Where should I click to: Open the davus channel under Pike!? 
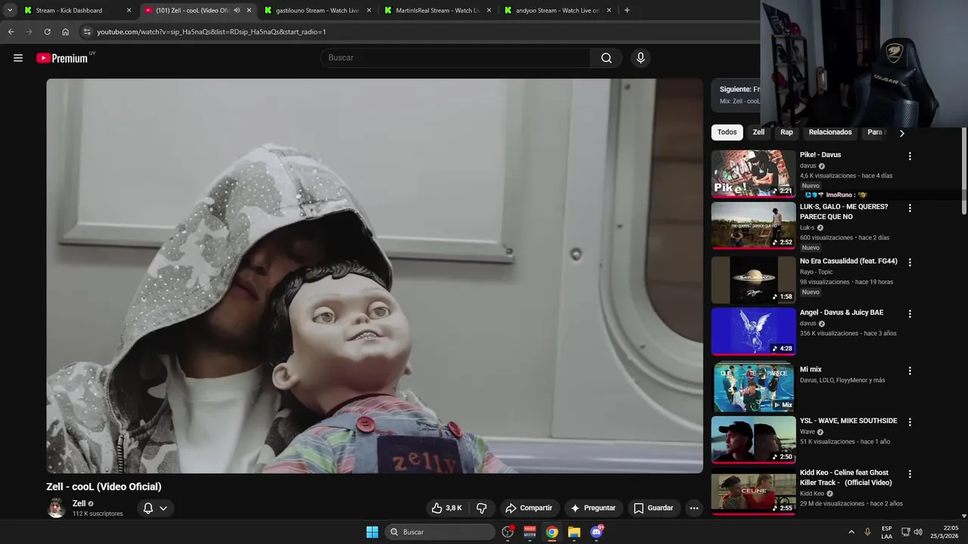pos(808,165)
